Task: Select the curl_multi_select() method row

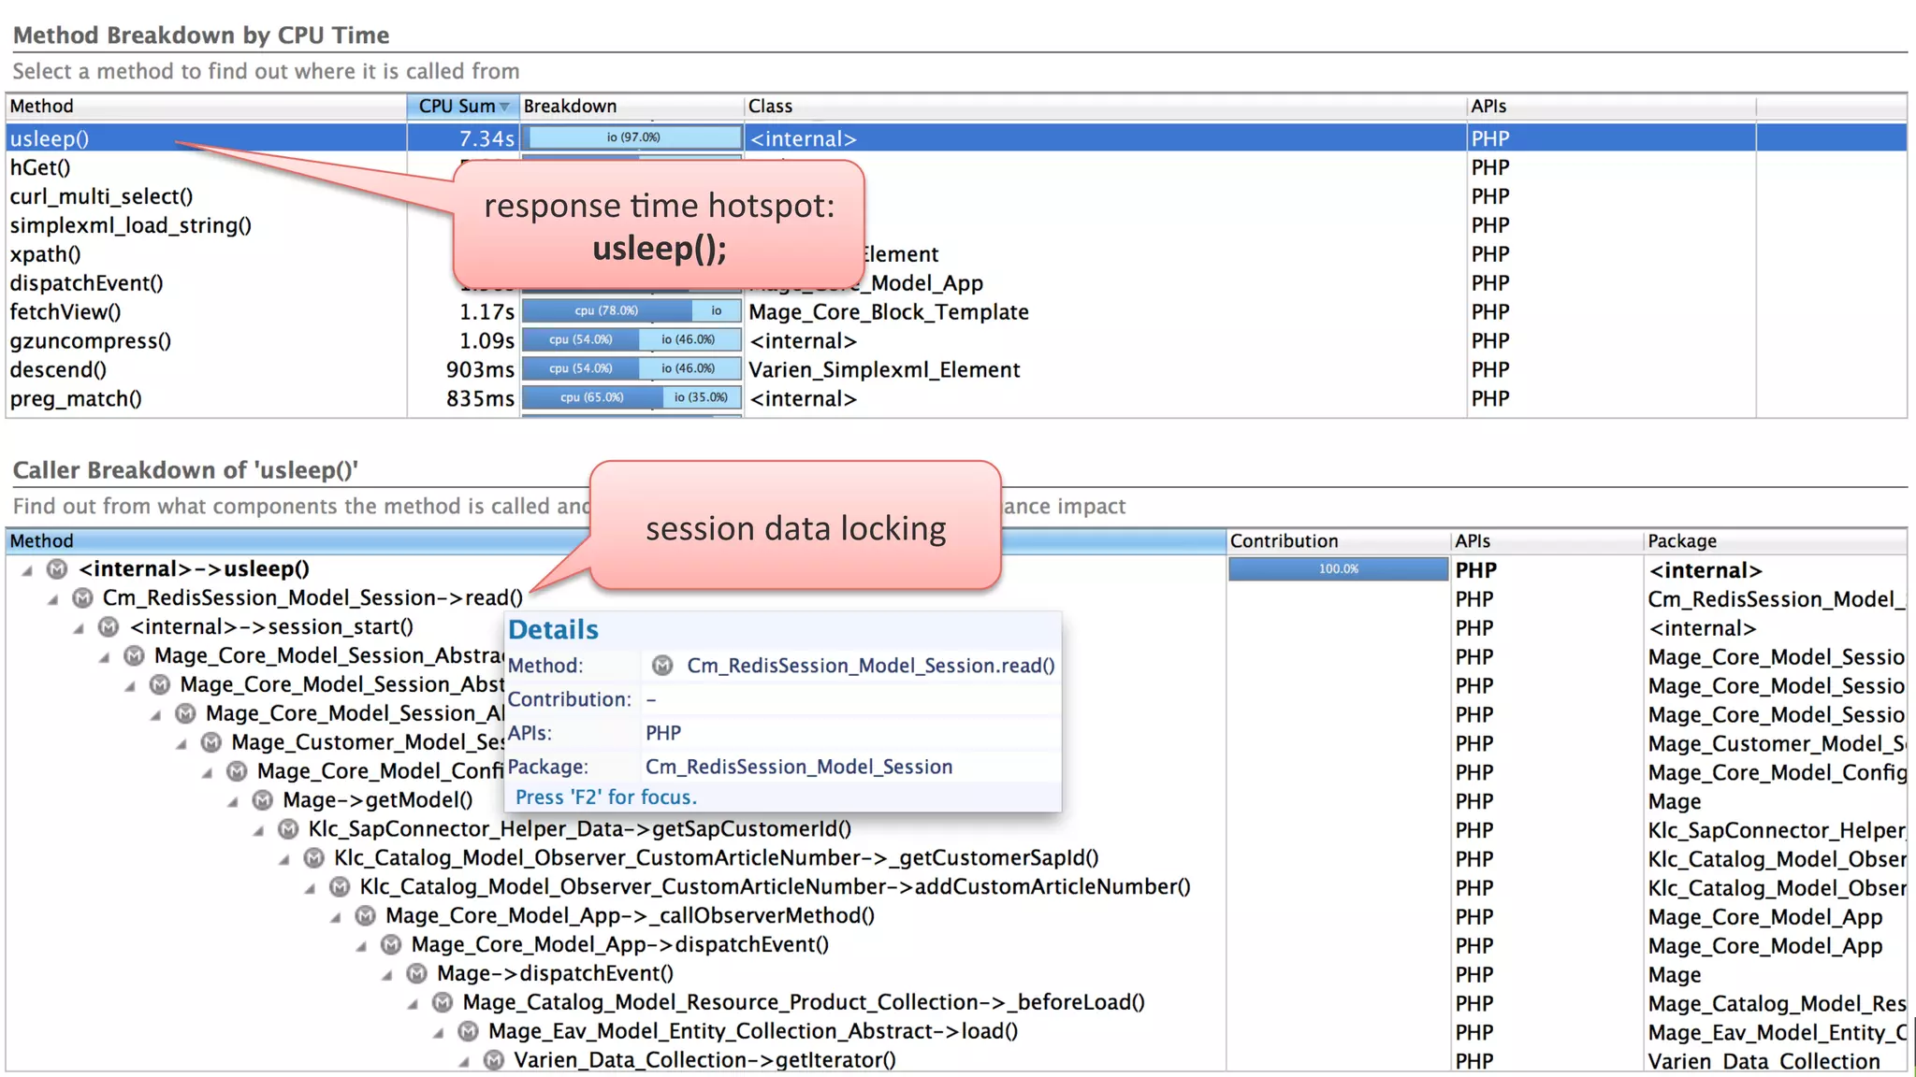Action: pos(956,196)
